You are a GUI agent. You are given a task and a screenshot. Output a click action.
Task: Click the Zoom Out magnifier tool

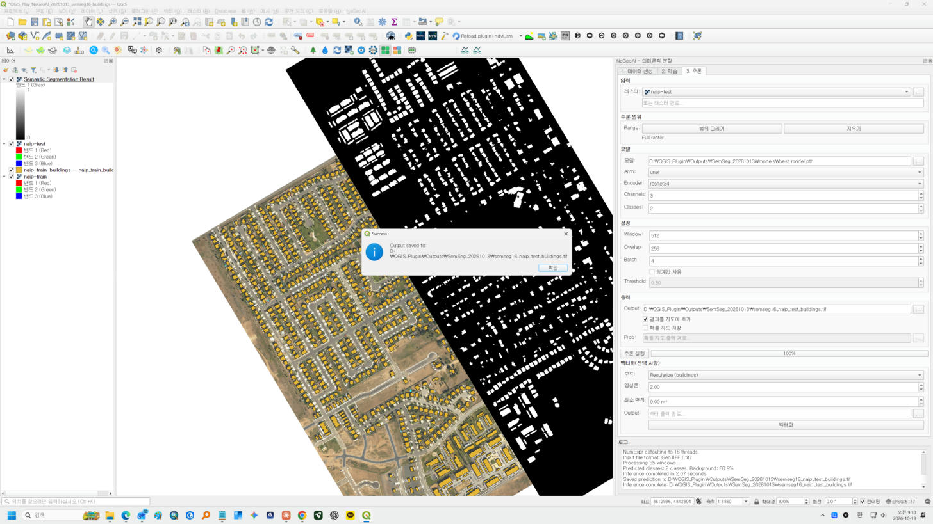point(124,22)
